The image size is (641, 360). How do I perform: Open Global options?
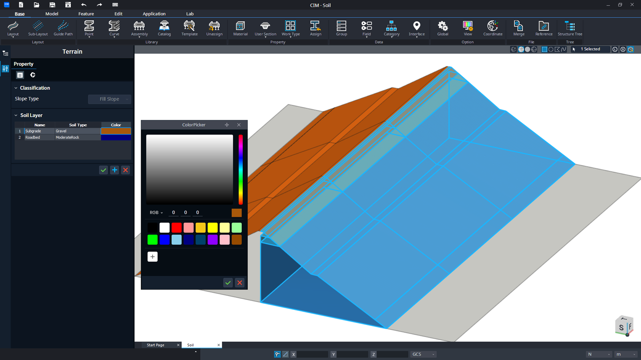click(443, 28)
